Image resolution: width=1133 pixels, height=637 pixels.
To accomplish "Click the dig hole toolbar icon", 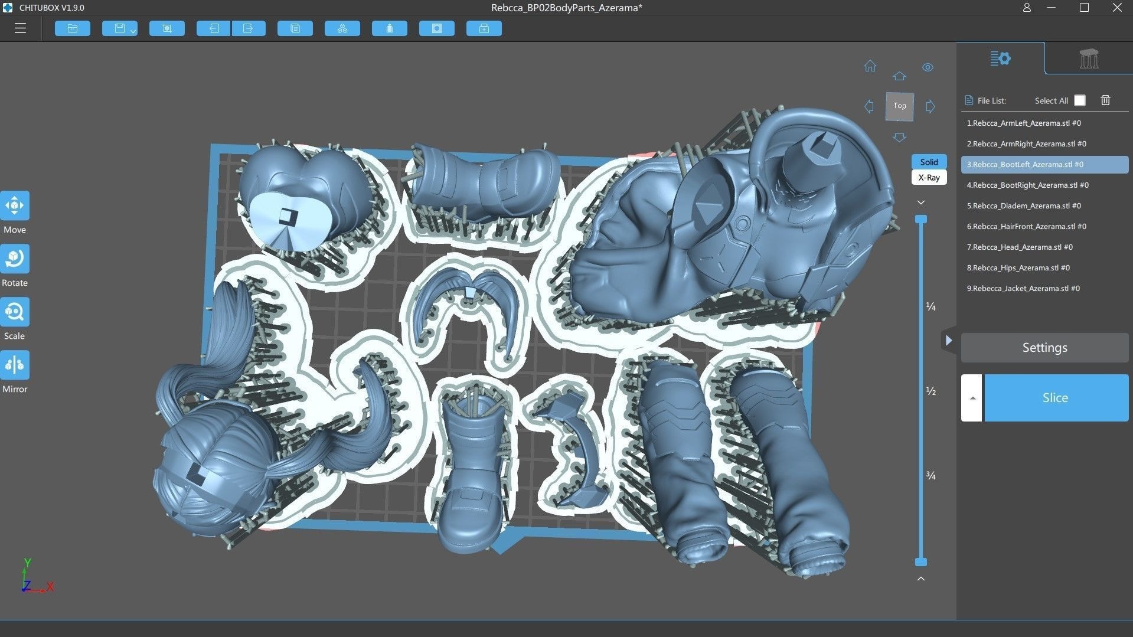I will pyautogui.click(x=437, y=28).
